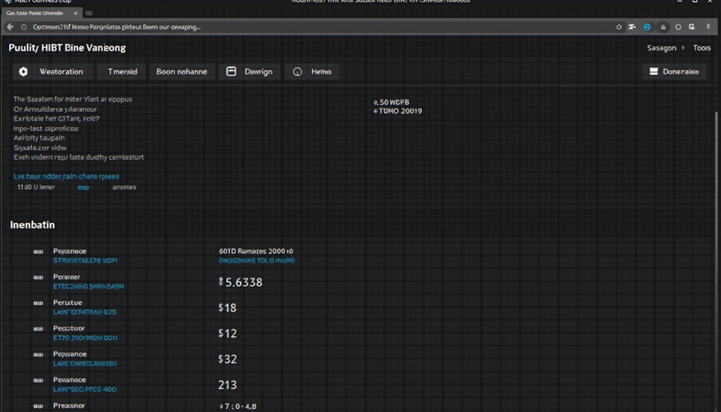Click the Inenbatin section heading
The height and width of the screenshot is (412, 721).
tap(32, 225)
